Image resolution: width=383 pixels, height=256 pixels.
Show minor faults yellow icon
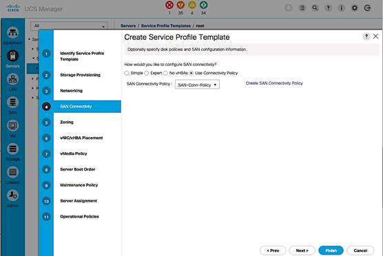click(192, 5)
